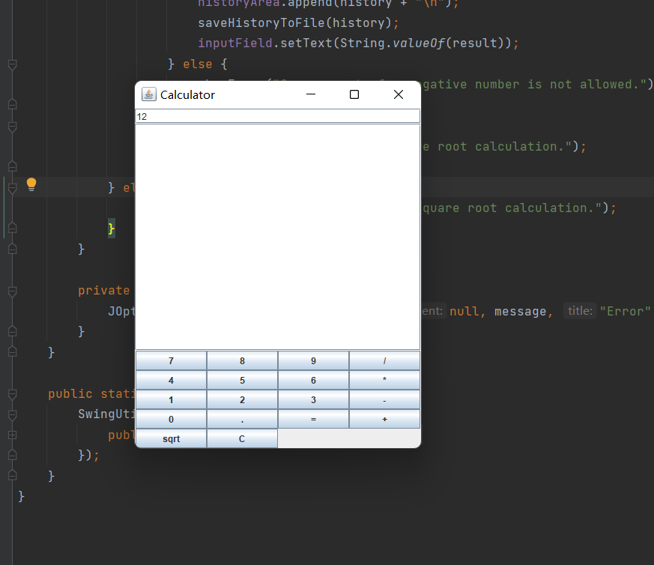The width and height of the screenshot is (654, 565).
Task: Click the "Error" string in the editor
Action: click(x=625, y=311)
